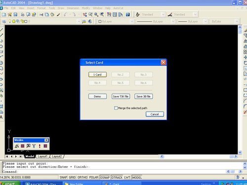Click the Save 3B file button
The image size is (247, 185).
coord(144,96)
